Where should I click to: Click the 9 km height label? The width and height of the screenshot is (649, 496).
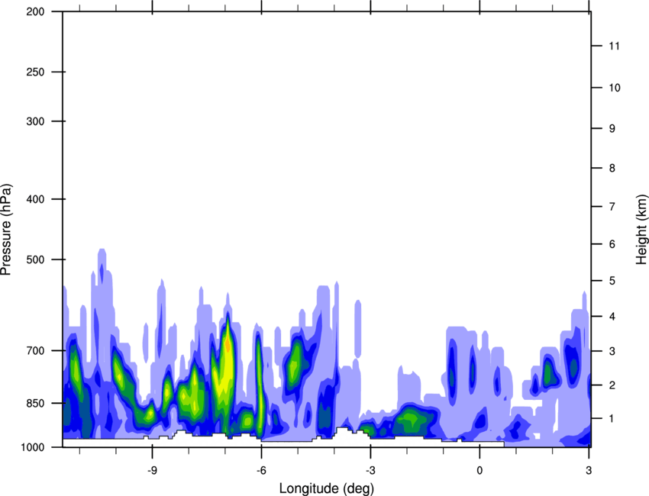pos(612,129)
